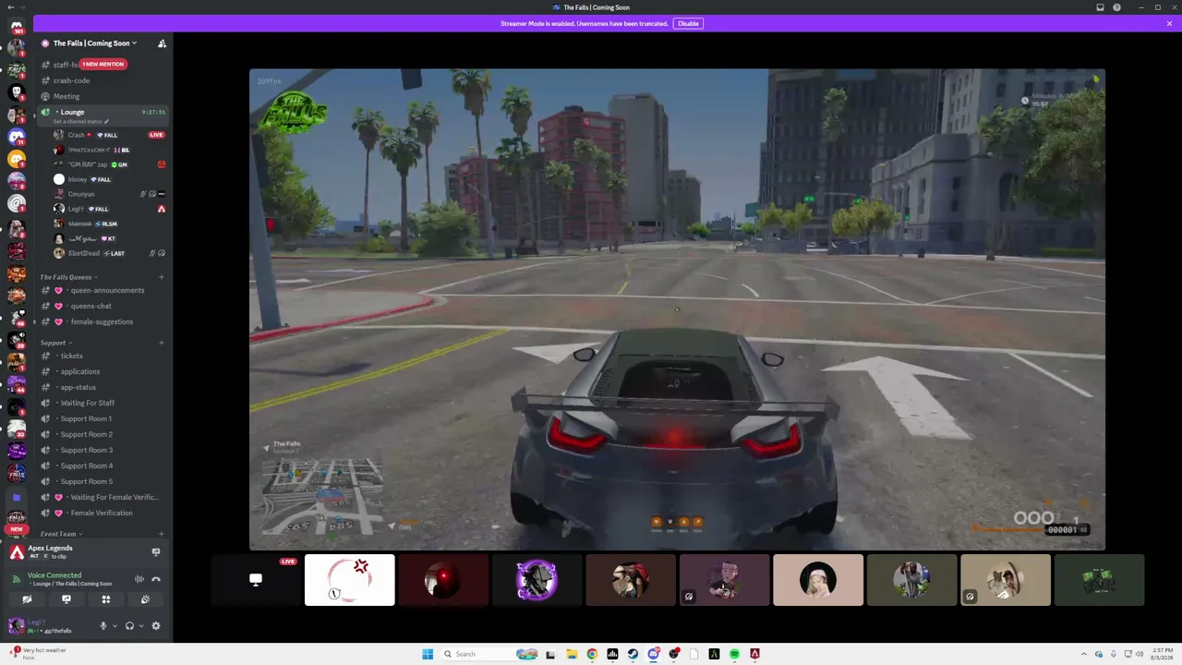
Task: Invite people using the server header icon
Action: pos(162,43)
